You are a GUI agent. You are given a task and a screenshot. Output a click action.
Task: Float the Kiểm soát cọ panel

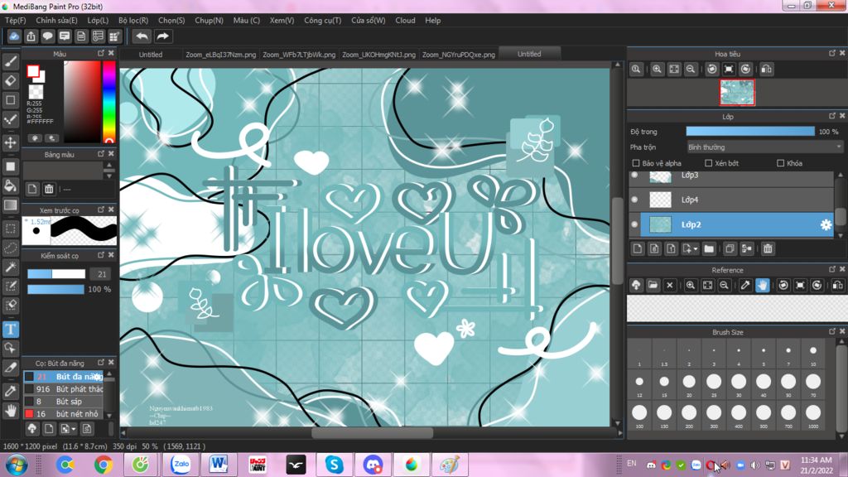101,255
